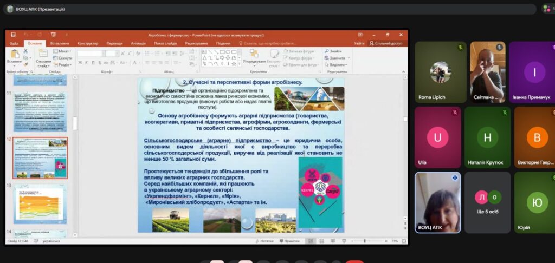Screen dimensions: 555x263
Task: Apply bold (Ж) formatting
Action: point(80,63)
